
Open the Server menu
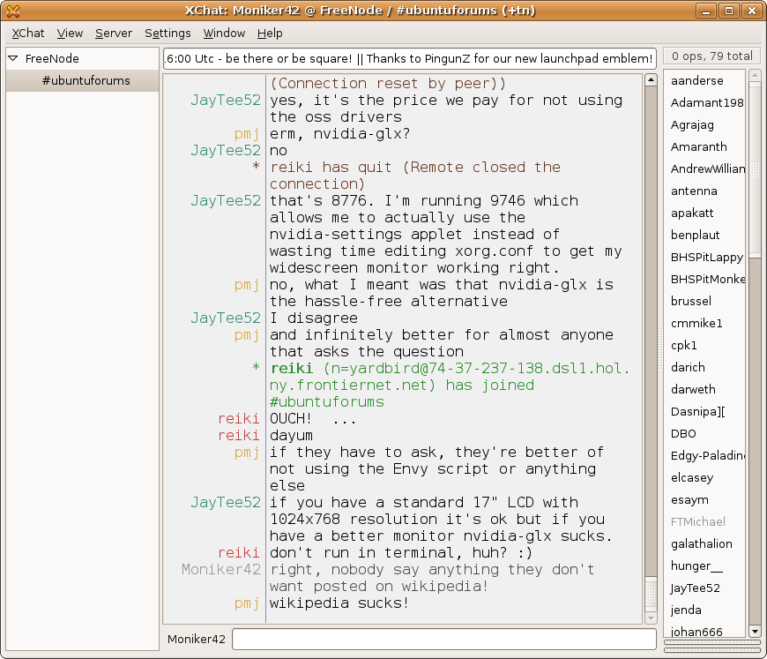(x=114, y=34)
